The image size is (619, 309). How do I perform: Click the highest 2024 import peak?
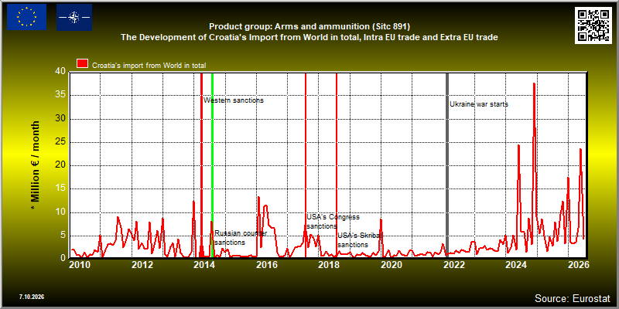point(534,83)
